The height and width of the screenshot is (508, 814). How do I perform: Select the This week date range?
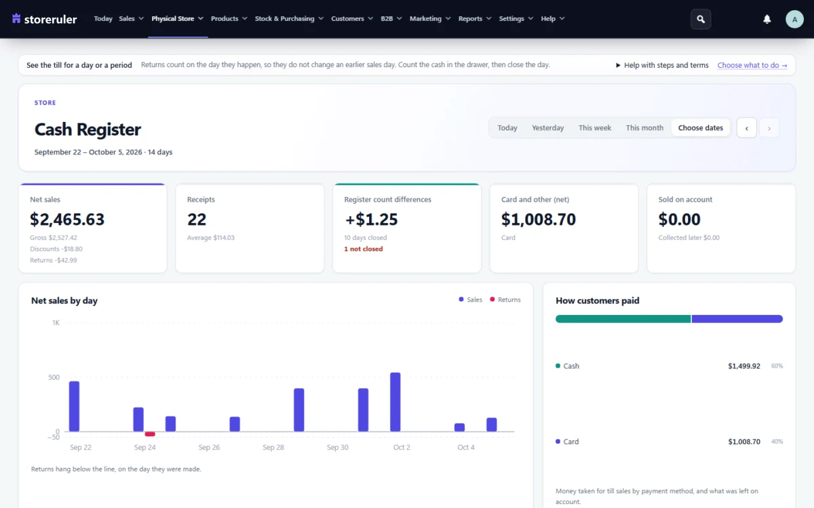pyautogui.click(x=595, y=128)
